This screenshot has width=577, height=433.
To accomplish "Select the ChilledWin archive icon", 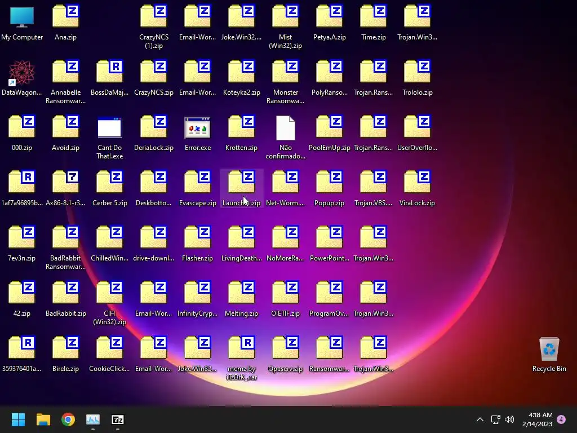I will tap(109, 237).
